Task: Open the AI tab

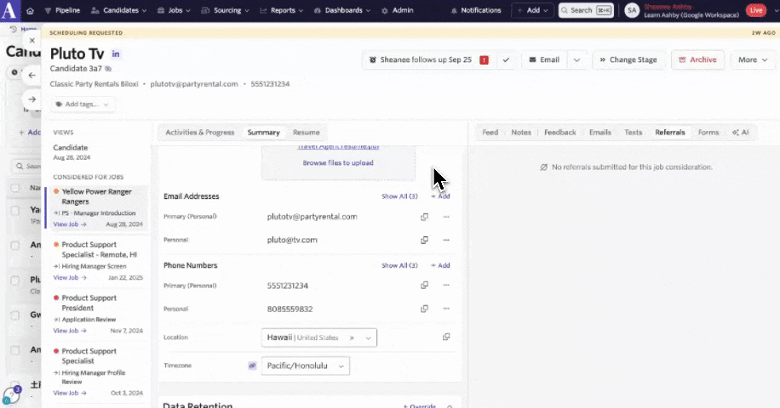Action: (740, 133)
